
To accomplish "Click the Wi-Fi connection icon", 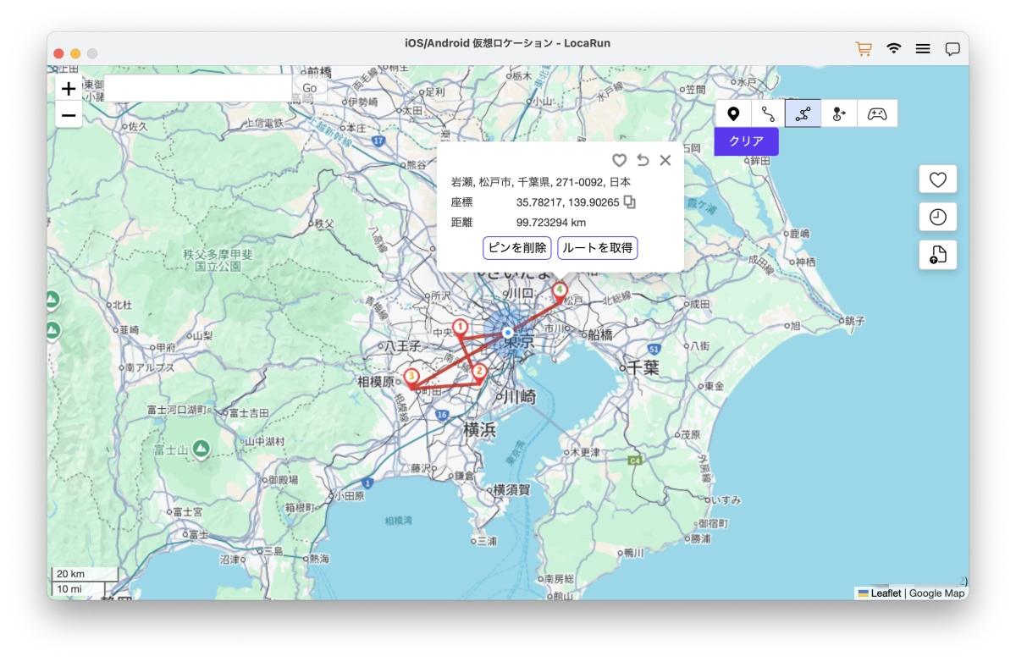I will click(x=893, y=49).
